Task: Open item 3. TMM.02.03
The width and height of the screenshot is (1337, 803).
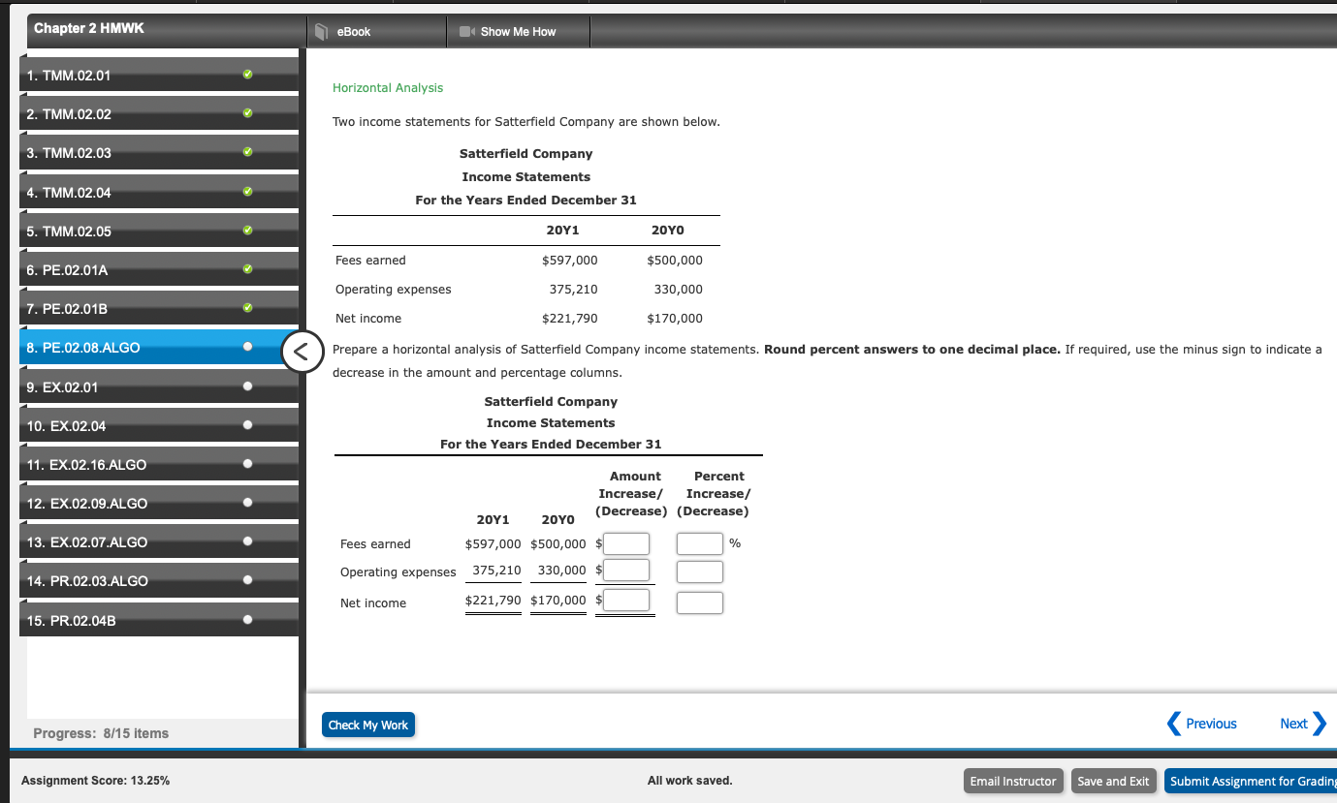Action: [159, 152]
